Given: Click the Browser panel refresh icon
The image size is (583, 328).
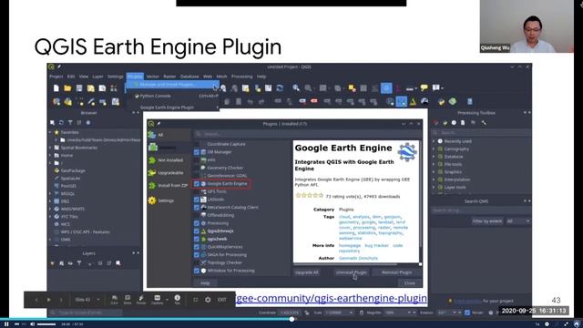Looking at the screenshot, I should (61, 122).
